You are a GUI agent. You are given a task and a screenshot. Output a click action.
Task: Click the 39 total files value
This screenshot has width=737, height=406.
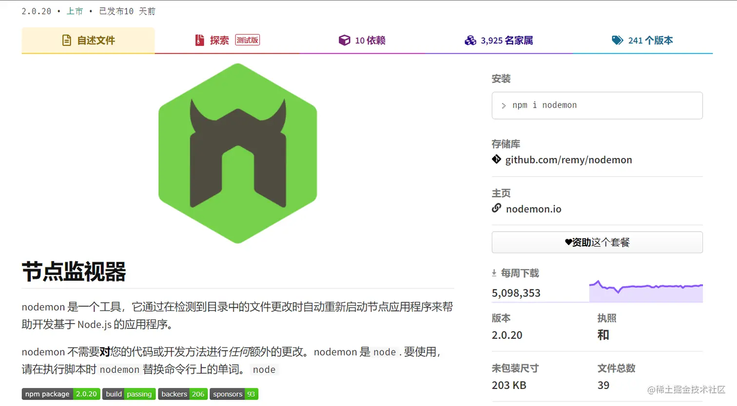tap(603, 386)
